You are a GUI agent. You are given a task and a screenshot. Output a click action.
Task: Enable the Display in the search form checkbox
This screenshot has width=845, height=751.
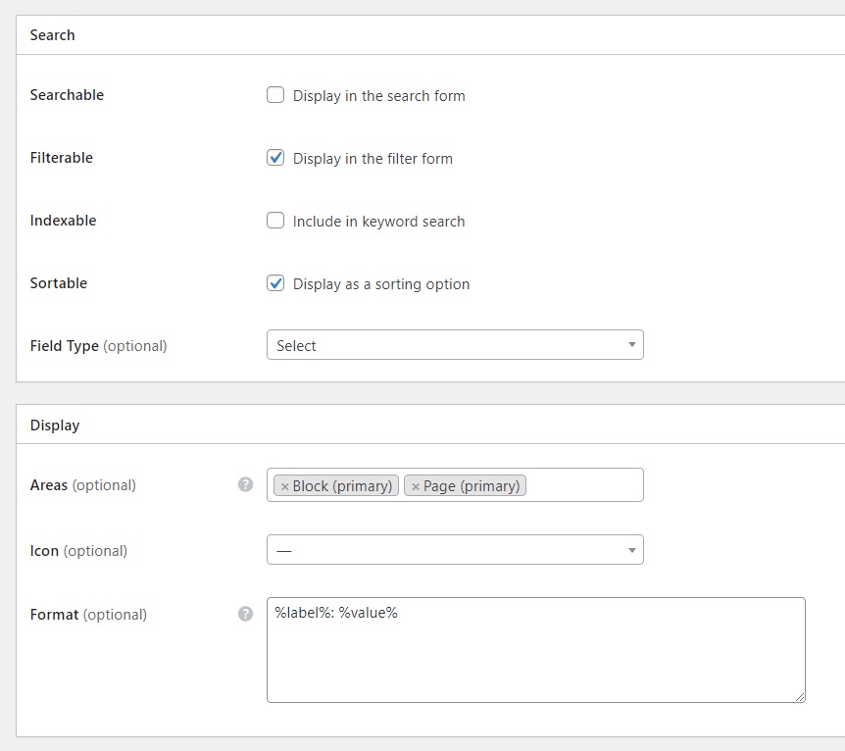[275, 95]
